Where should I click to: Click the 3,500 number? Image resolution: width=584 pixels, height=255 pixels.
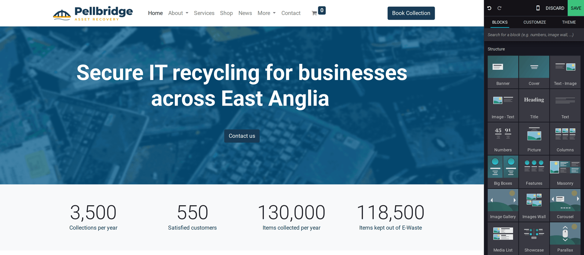click(x=93, y=213)
